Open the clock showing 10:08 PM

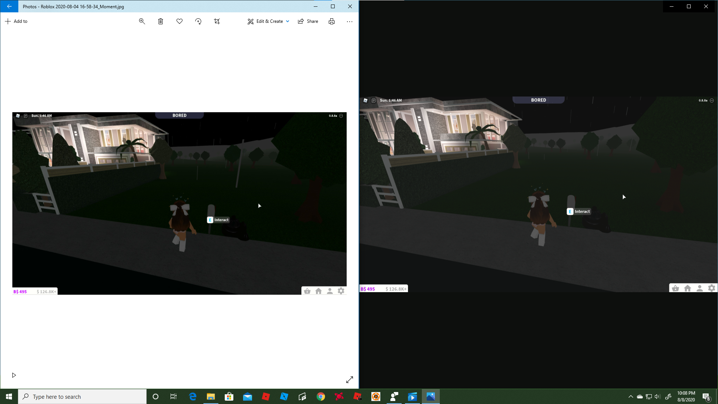[686, 397]
